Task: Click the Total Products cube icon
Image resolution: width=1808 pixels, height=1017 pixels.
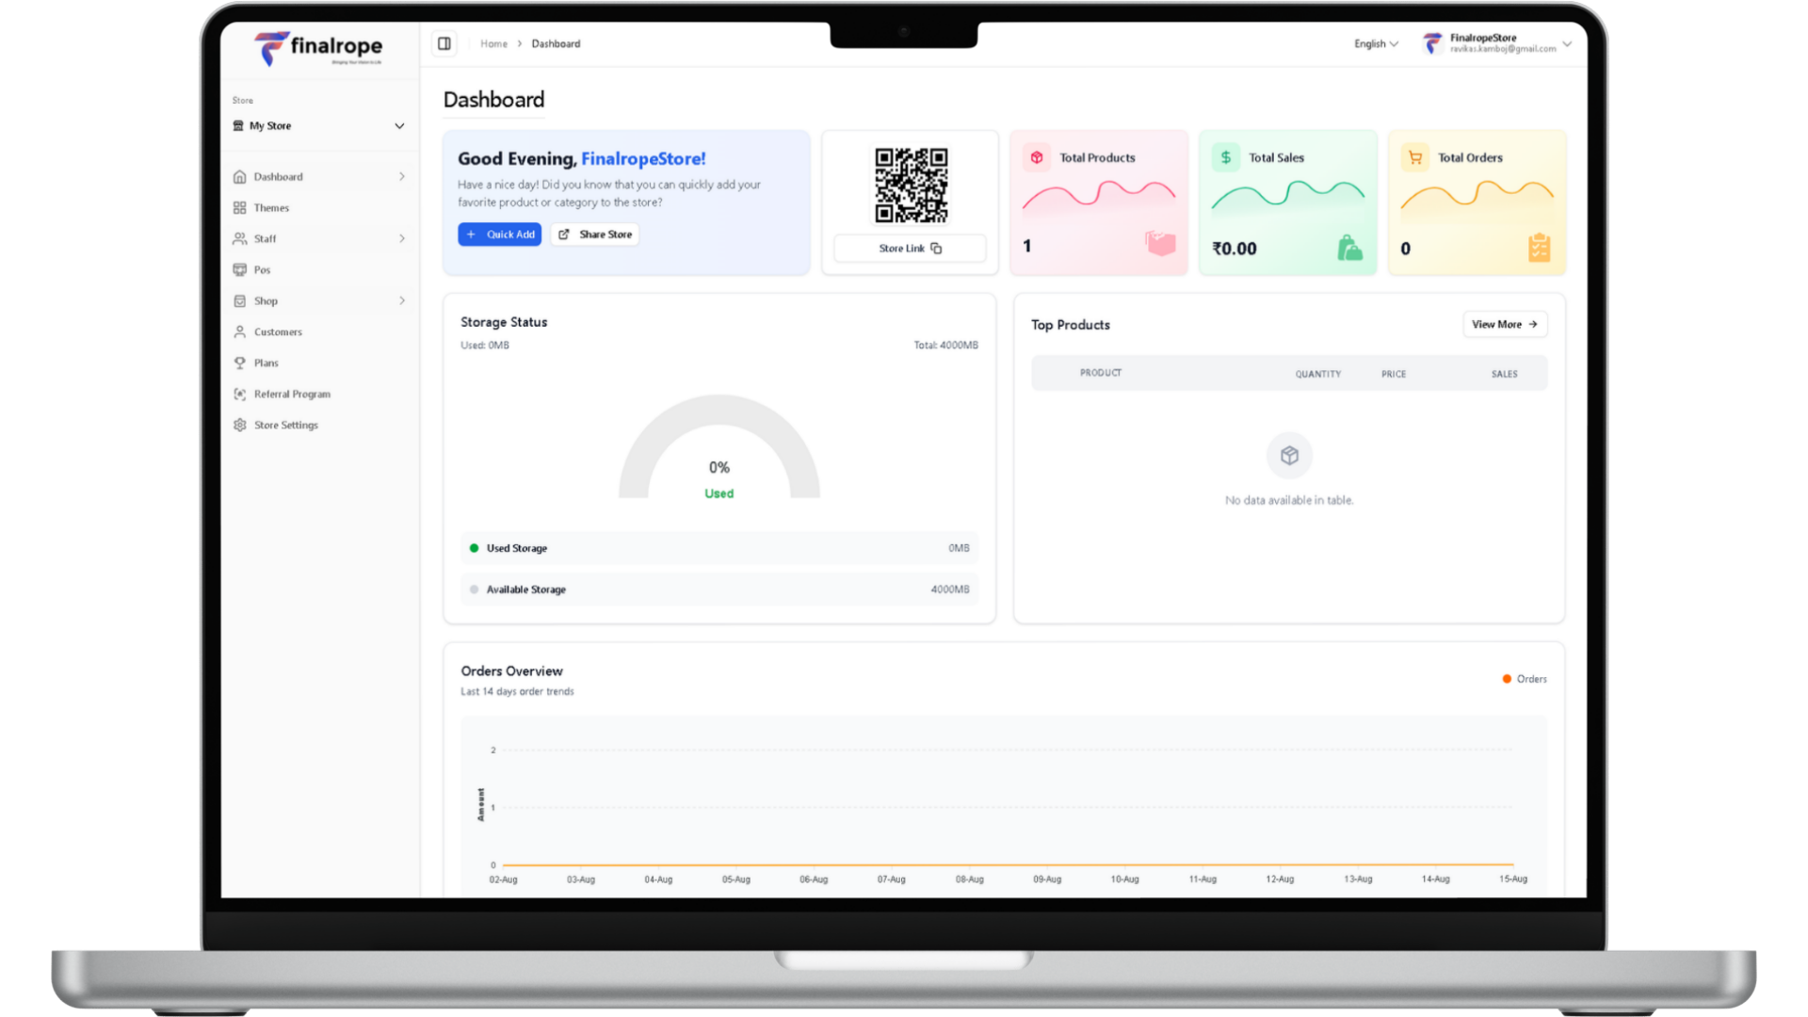Action: [1037, 157]
